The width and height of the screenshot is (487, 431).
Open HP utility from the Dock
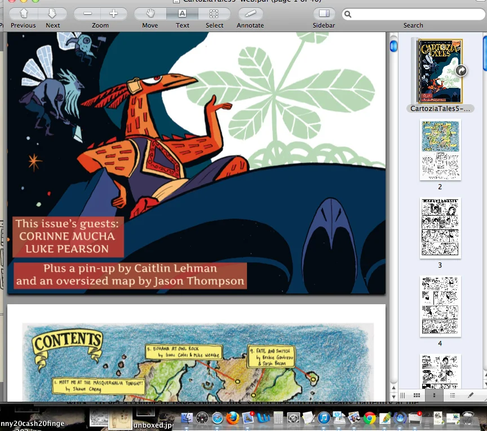coord(339,418)
